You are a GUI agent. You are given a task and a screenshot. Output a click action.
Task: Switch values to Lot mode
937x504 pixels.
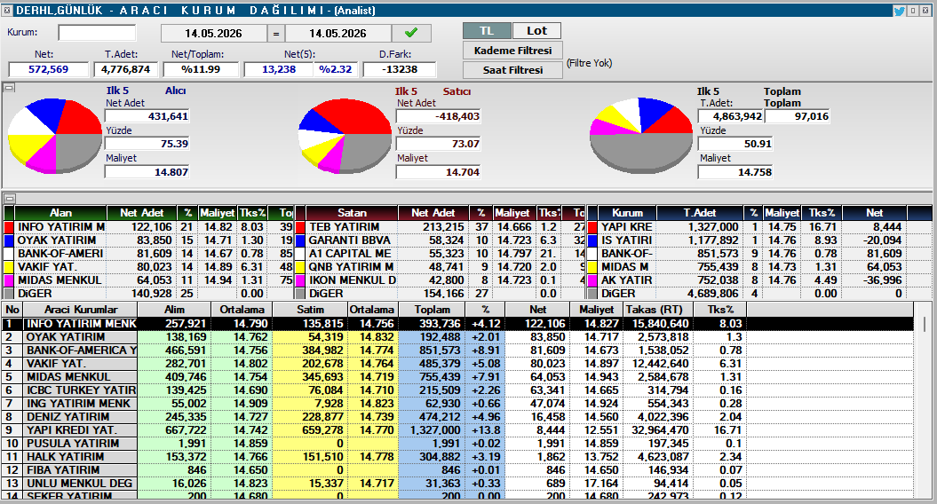click(x=536, y=31)
